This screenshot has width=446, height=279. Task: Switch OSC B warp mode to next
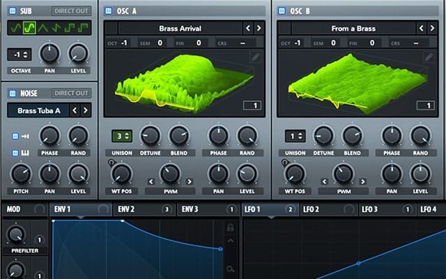tap(362, 181)
